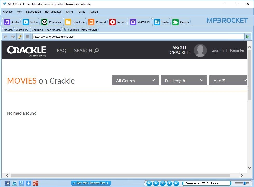Click the MP3 Rocket logo
This screenshot has width=254, height=187.
pyautogui.click(x=227, y=20)
